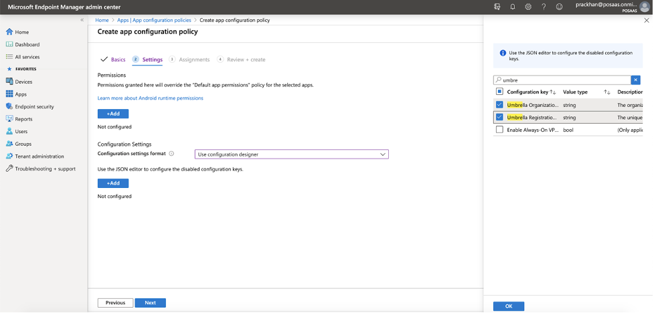Open the notifications bell icon
This screenshot has width=654, height=313.
[x=513, y=7]
